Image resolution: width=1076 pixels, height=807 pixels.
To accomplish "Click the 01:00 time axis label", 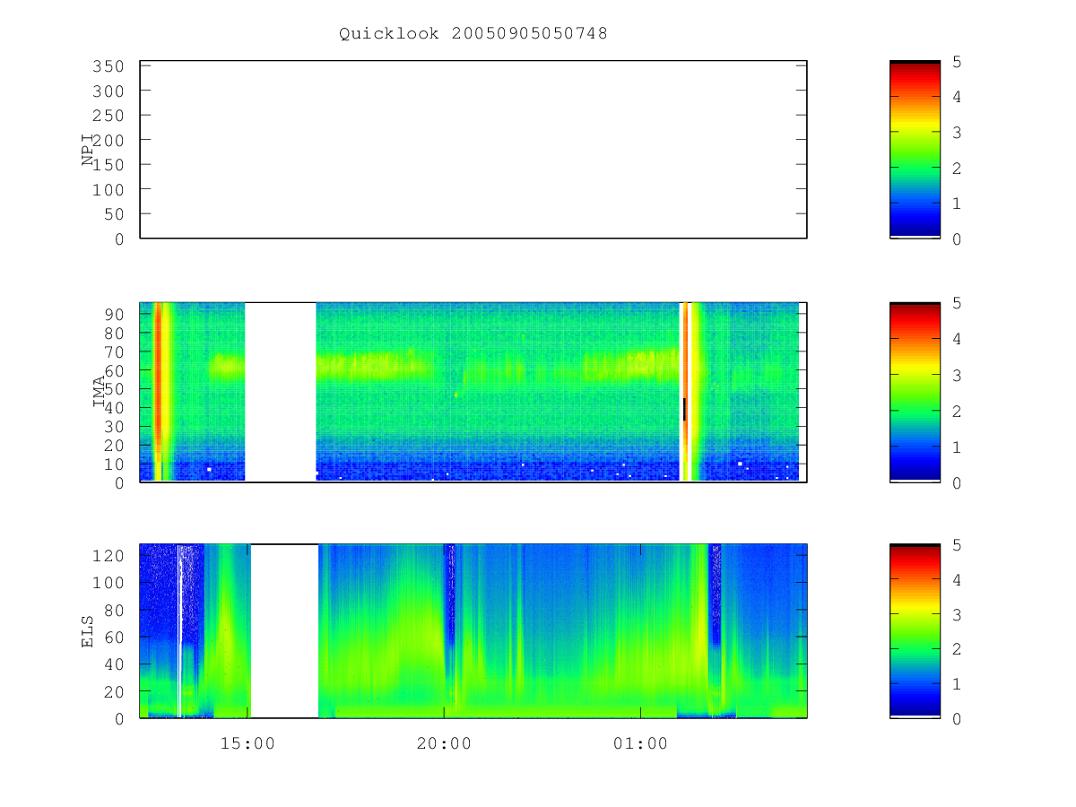I will [x=640, y=743].
